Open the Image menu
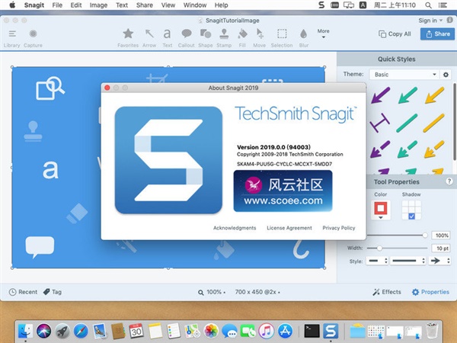Screen dimensions: 457x343 98,5
